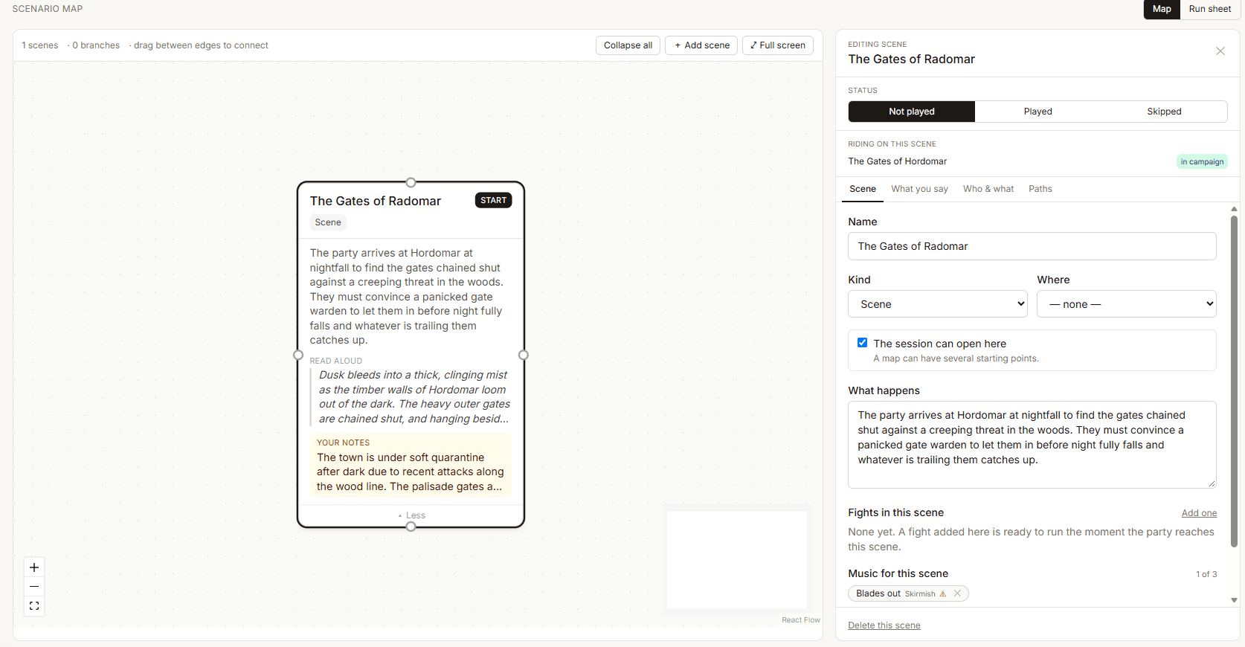Set scene status to Not played
Screen dimensions: 1245x647
pos(912,112)
